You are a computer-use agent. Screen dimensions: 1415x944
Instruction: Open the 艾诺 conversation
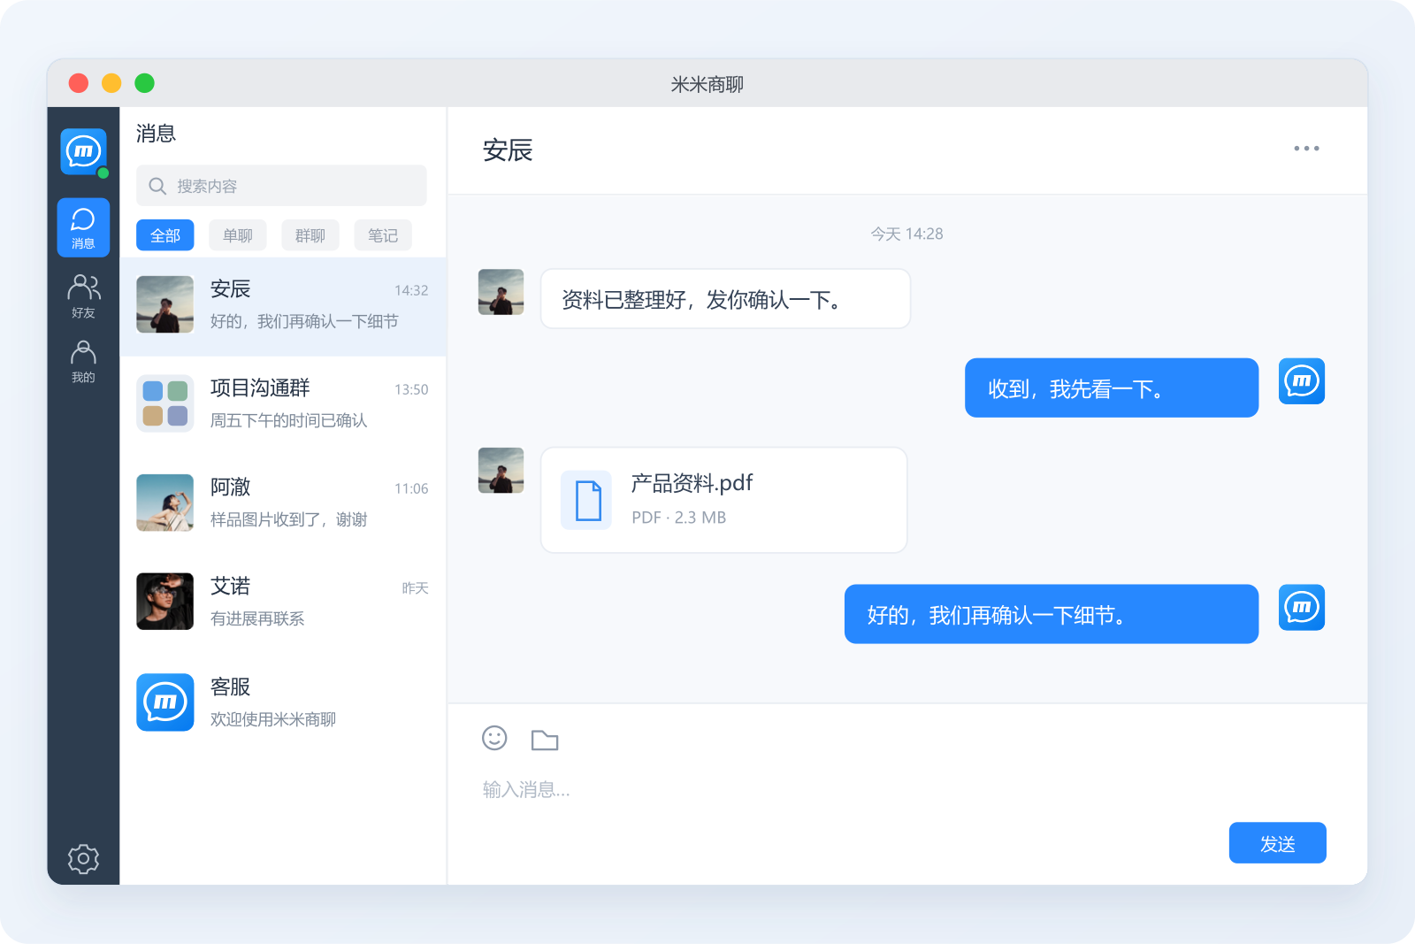(x=283, y=603)
